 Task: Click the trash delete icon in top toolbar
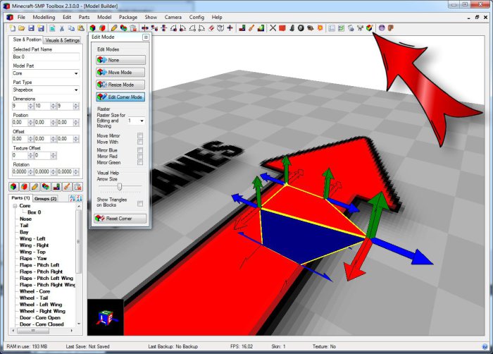point(133,28)
